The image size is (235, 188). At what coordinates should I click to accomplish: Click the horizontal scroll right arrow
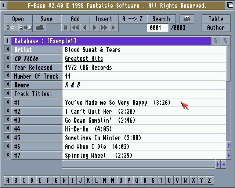coord(224,164)
